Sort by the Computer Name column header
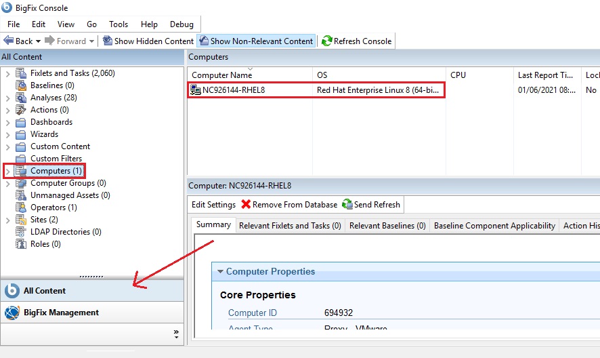This screenshot has height=358, width=600. 250,75
